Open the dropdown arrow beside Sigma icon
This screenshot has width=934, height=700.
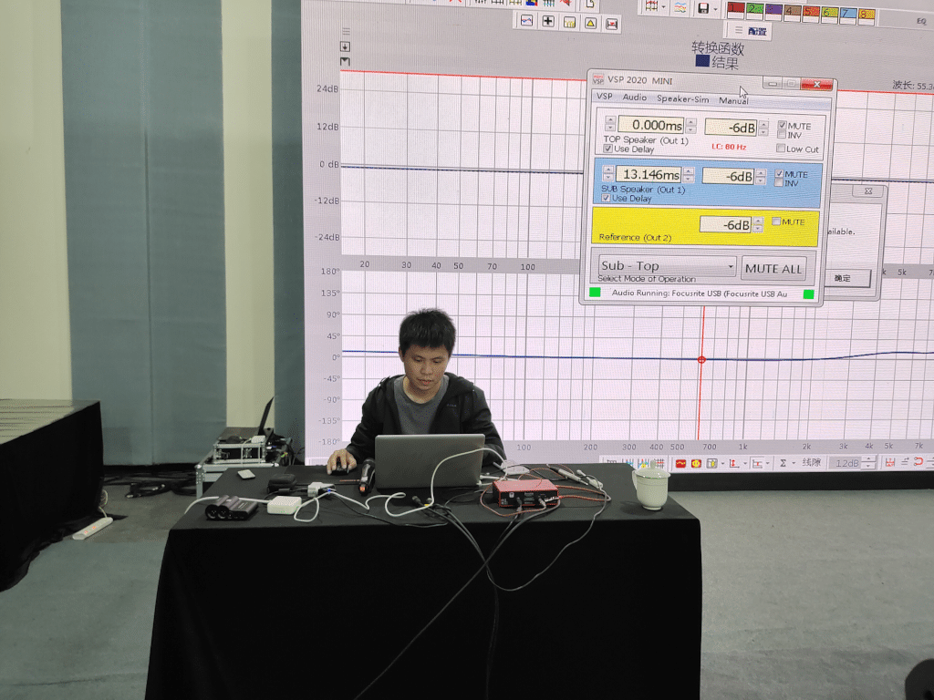(794, 463)
